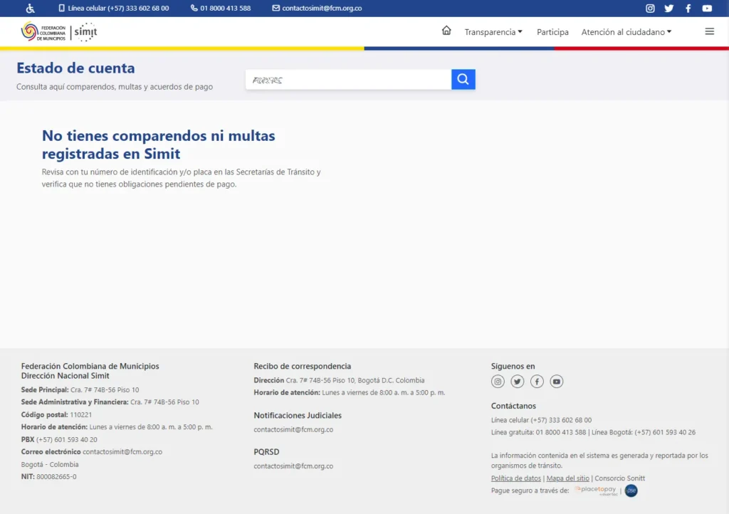Image resolution: width=729 pixels, height=514 pixels.
Task: Open the Participa menu item
Action: click(x=552, y=32)
